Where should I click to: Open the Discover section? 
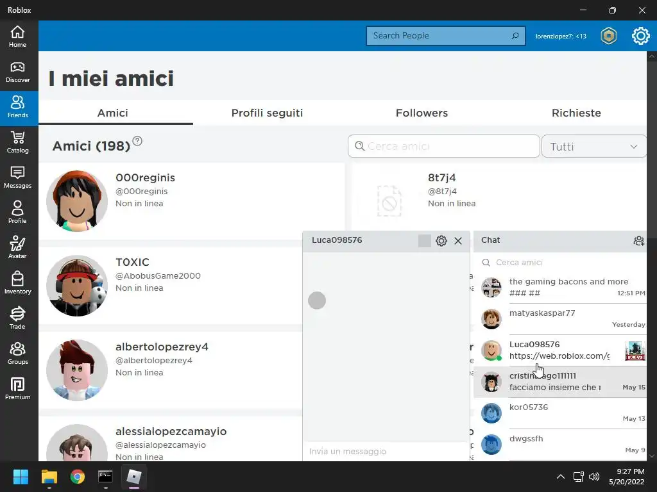click(17, 72)
